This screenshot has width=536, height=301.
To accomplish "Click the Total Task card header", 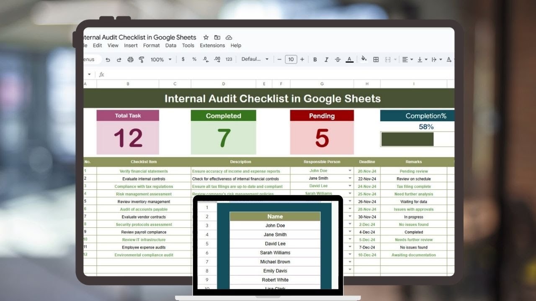I will [x=128, y=116].
